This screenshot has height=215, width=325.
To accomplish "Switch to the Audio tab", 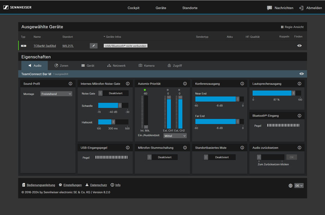I will pos(35,65).
